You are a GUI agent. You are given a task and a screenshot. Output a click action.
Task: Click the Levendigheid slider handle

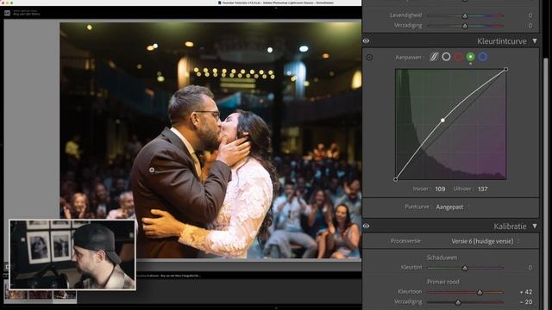click(x=465, y=15)
